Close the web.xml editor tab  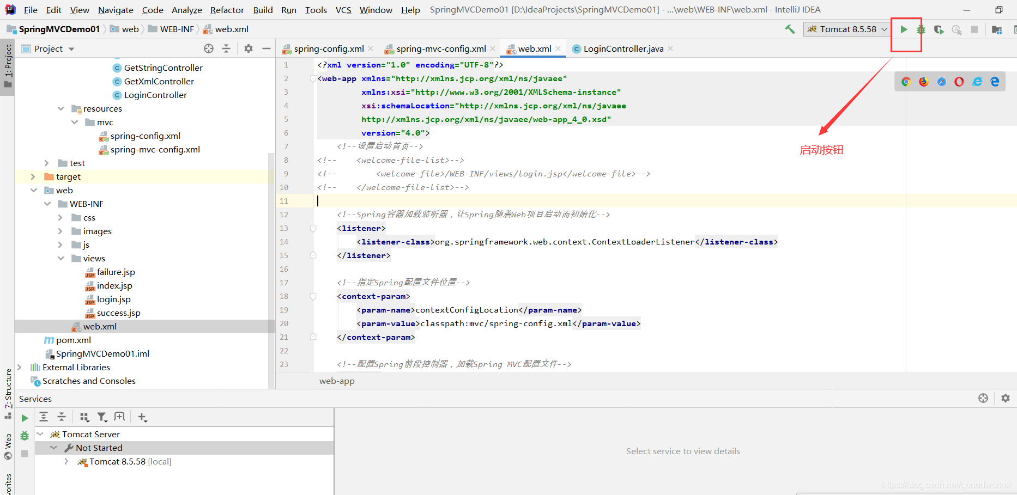[558, 48]
